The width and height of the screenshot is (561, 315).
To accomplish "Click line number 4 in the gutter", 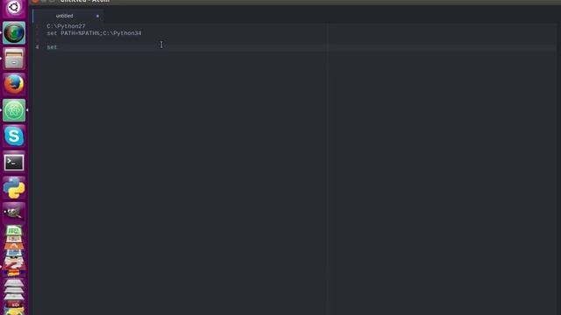I will (37, 47).
